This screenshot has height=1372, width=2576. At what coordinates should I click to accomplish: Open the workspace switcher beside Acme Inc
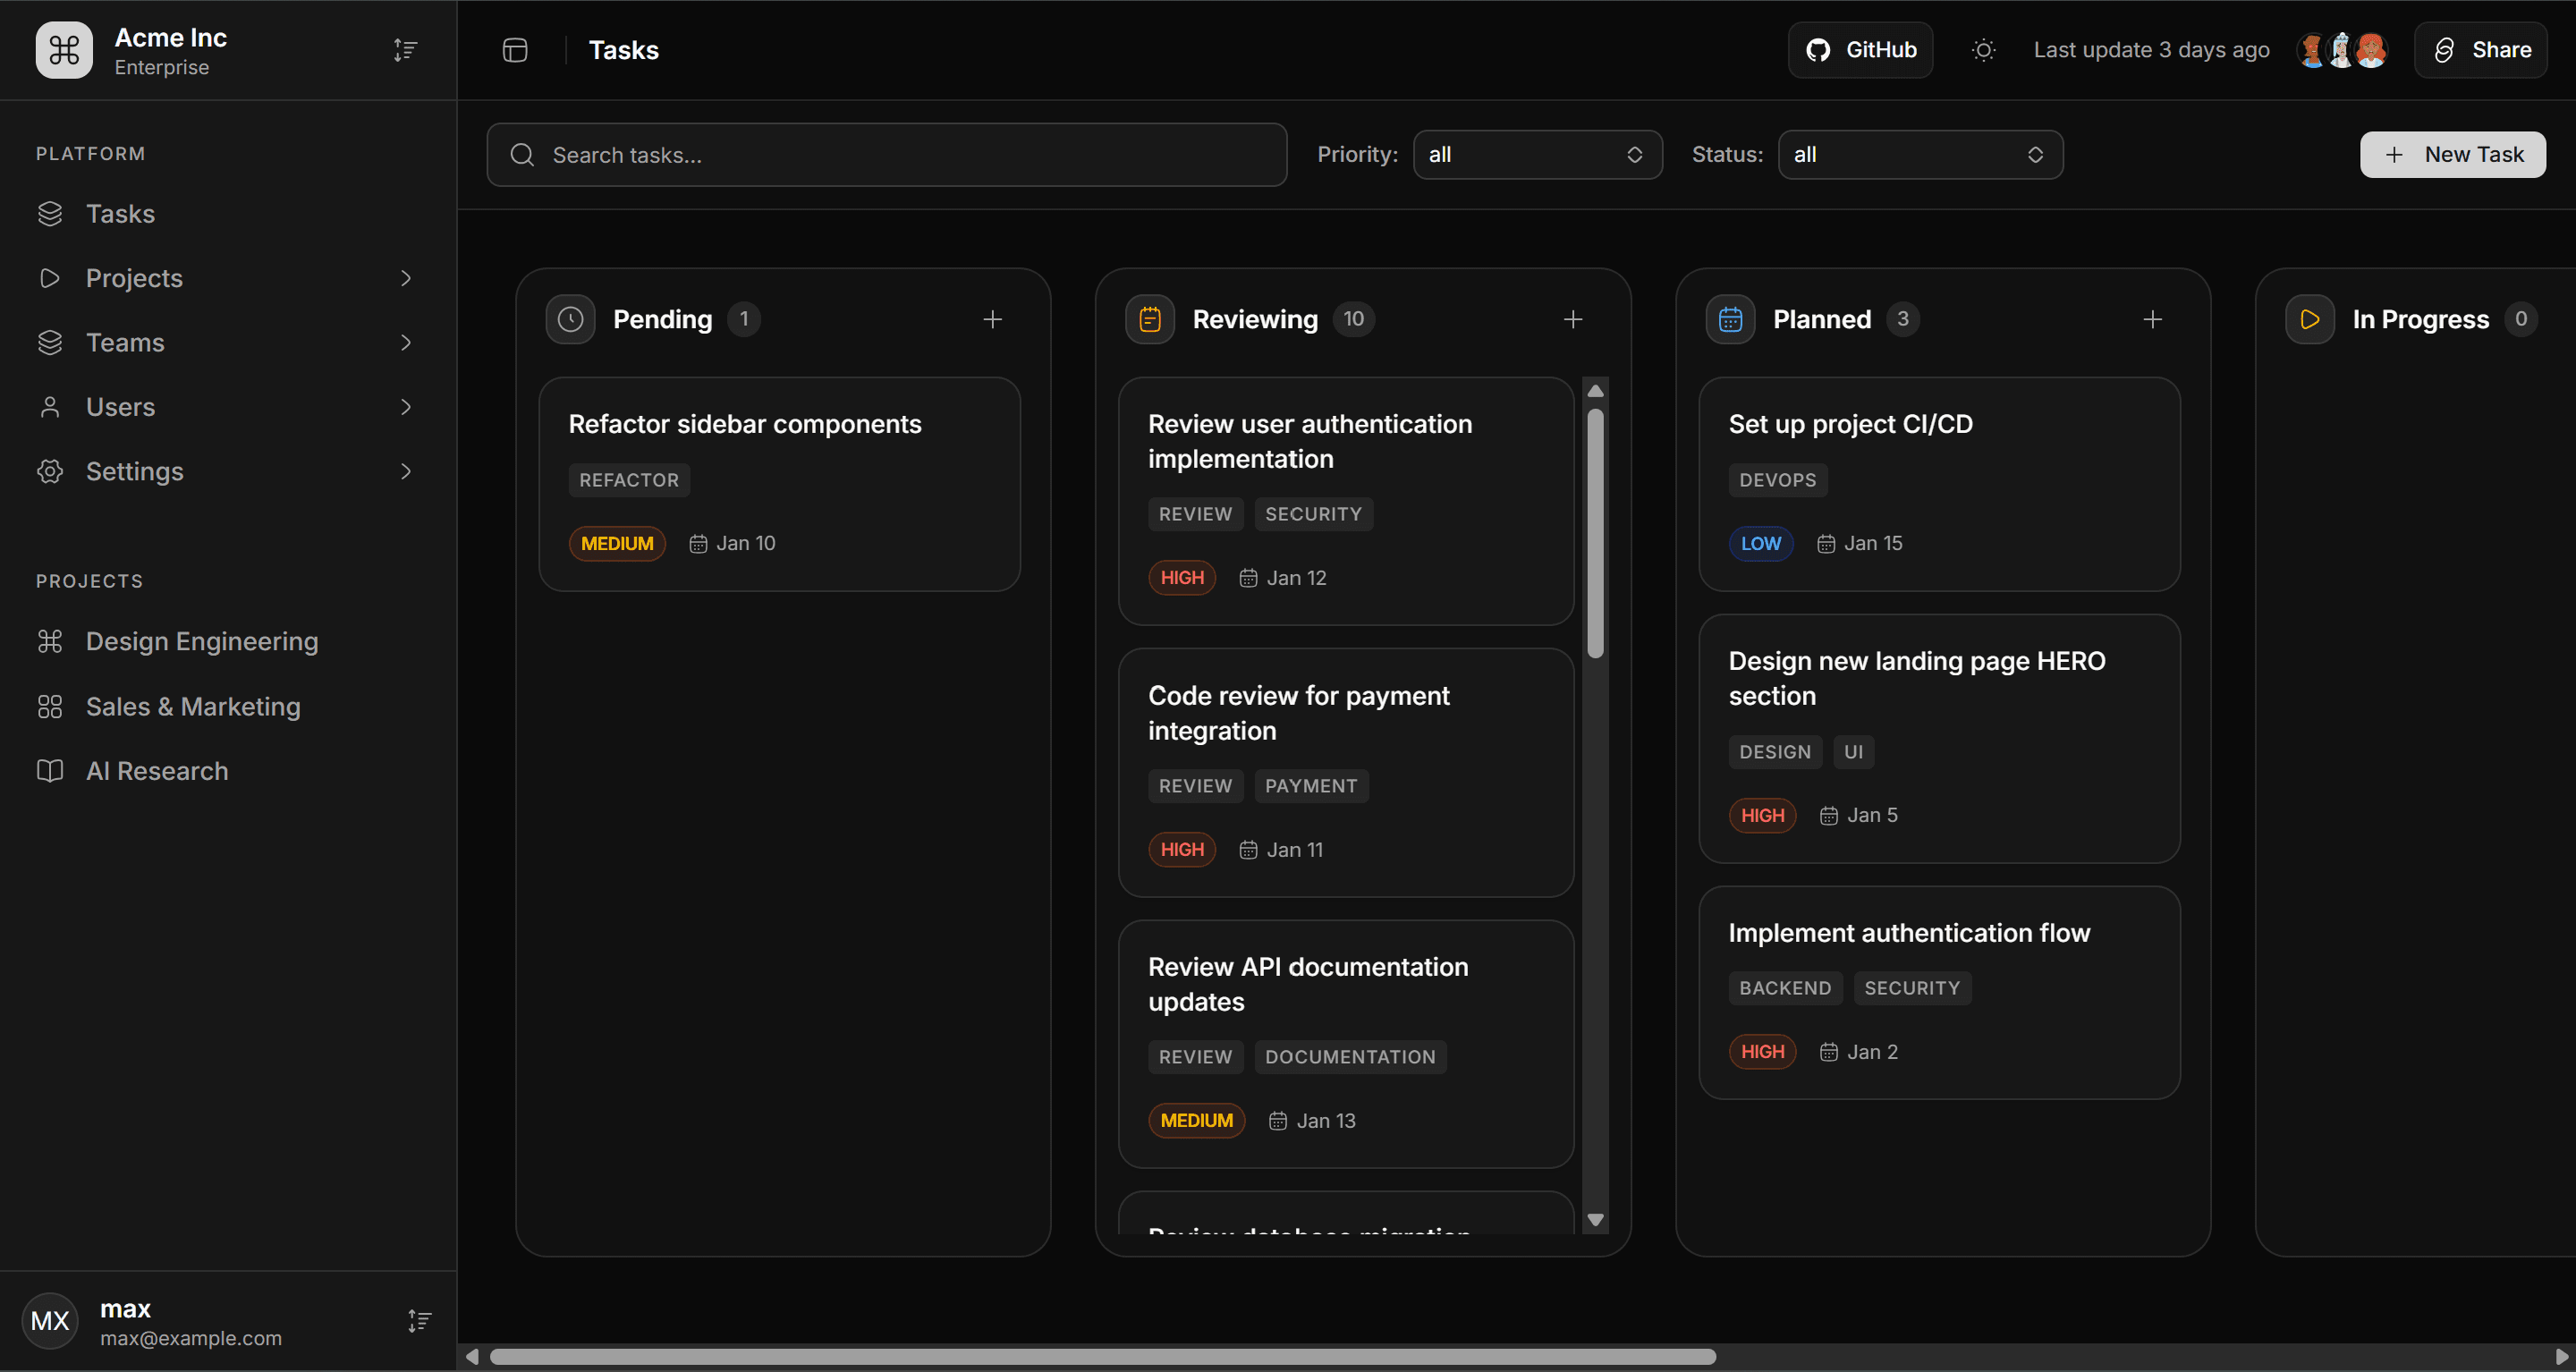pyautogui.click(x=405, y=50)
